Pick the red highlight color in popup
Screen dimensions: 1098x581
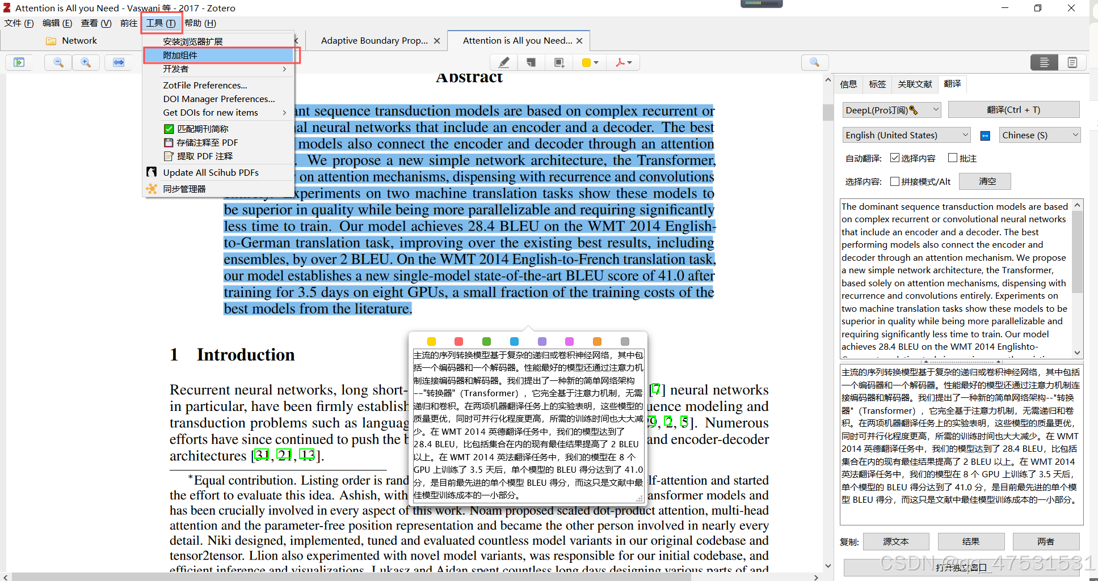pyautogui.click(x=459, y=341)
